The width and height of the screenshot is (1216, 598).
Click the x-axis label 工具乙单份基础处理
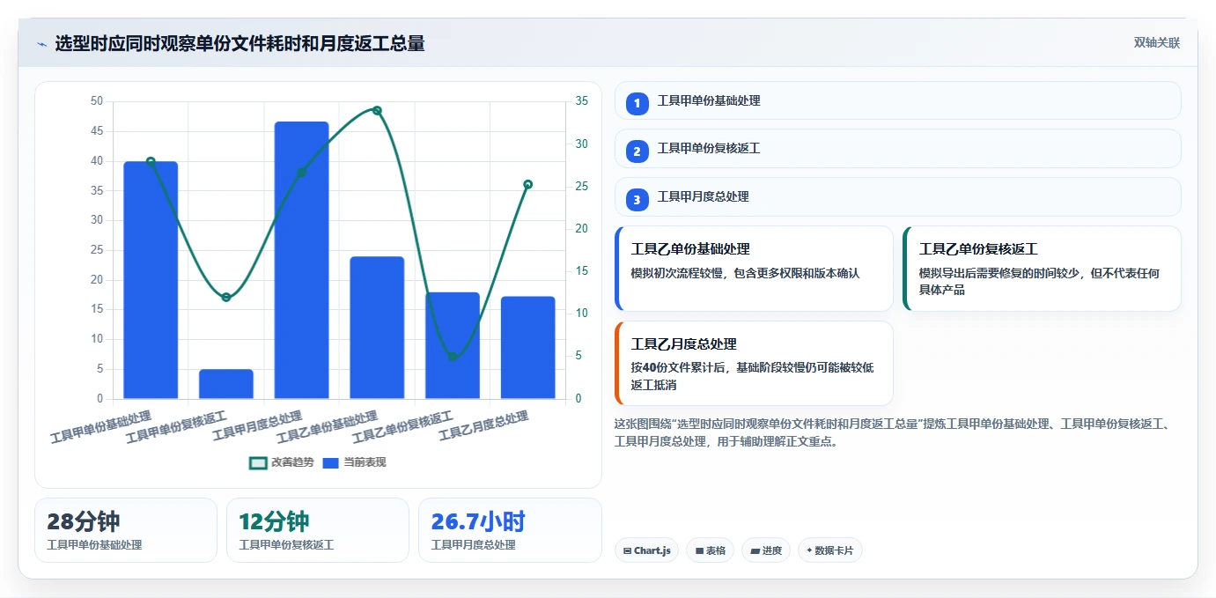coord(328,427)
